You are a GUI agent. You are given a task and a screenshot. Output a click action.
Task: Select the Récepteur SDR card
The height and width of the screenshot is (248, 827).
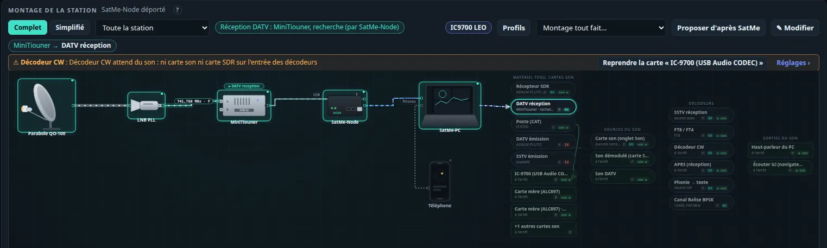pyautogui.click(x=544, y=88)
